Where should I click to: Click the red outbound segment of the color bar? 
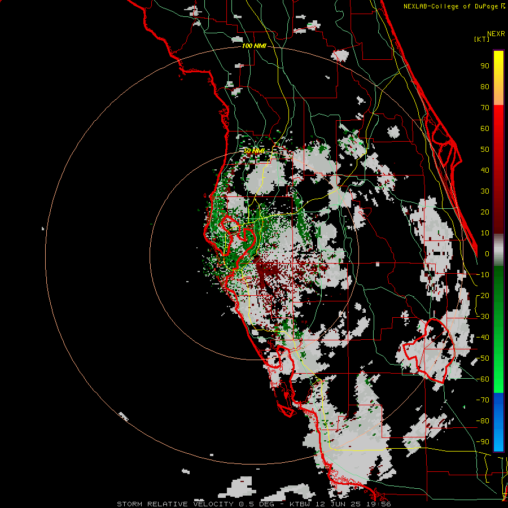(x=498, y=169)
